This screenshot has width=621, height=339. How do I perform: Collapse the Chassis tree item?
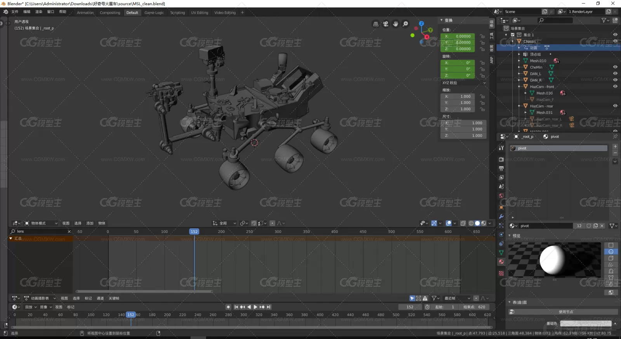(513, 42)
